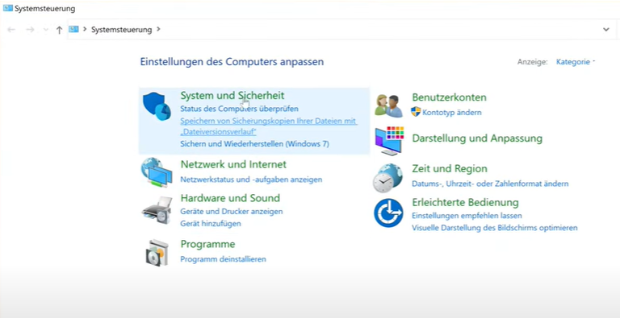620x318 pixels.
Task: Open the System und Sicherheit shield icon
Action: [x=157, y=106]
